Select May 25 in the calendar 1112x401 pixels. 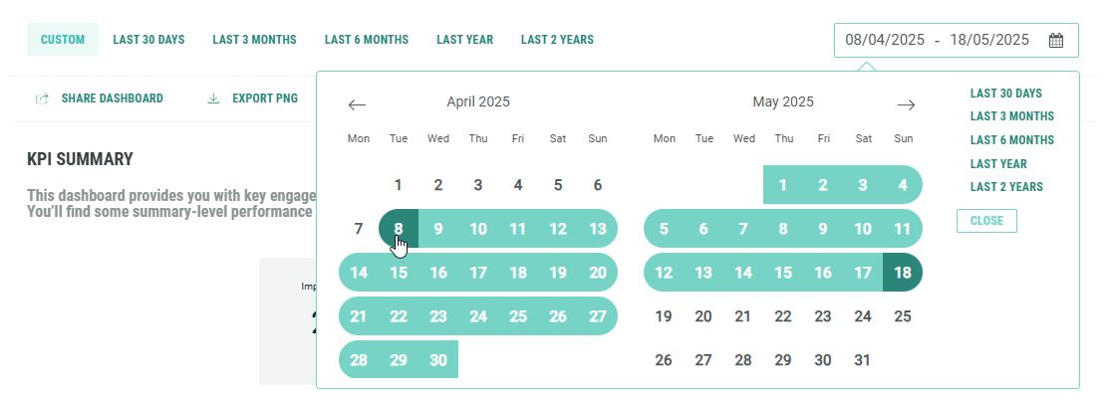pyautogui.click(x=903, y=317)
